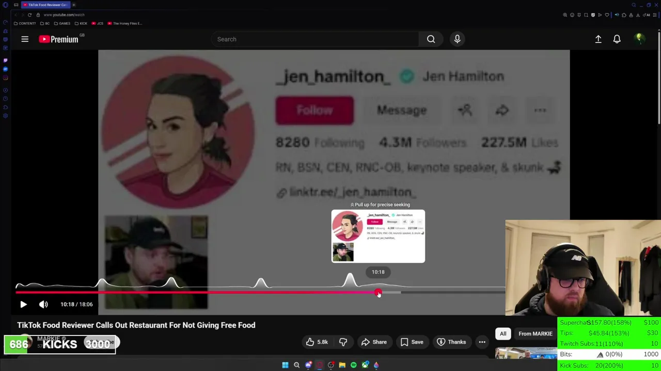The image size is (661, 371).
Task: Open Discord from the taskbar
Action: 308,365
